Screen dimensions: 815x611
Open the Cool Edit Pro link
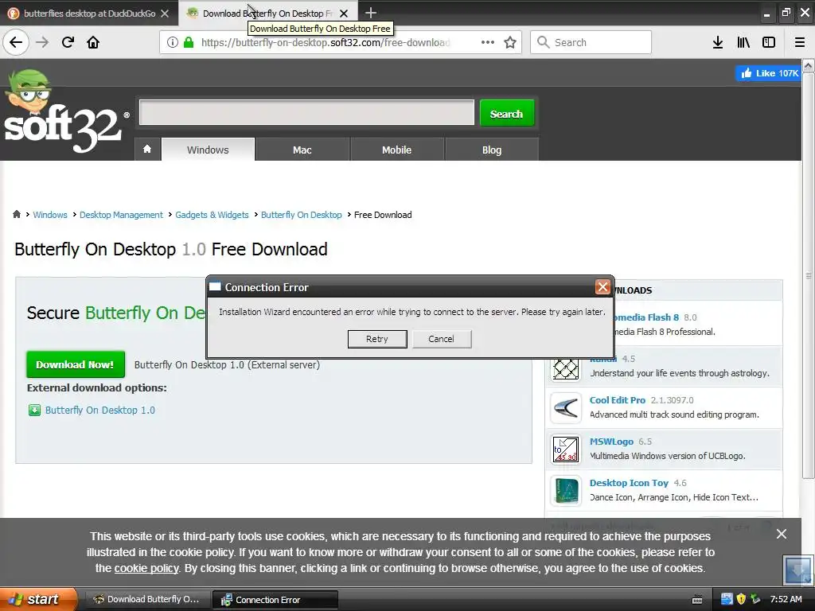[x=618, y=399]
